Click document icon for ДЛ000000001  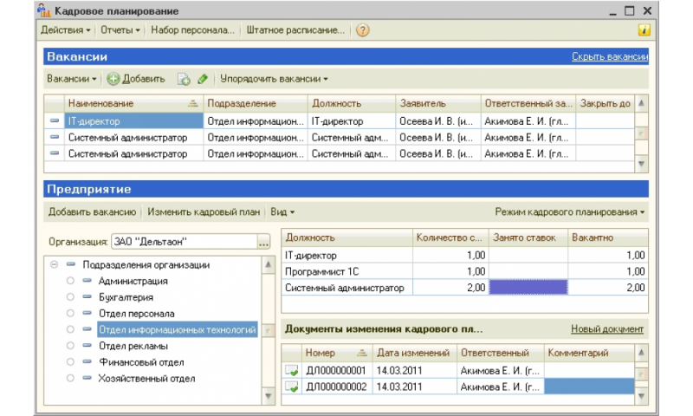(x=292, y=370)
